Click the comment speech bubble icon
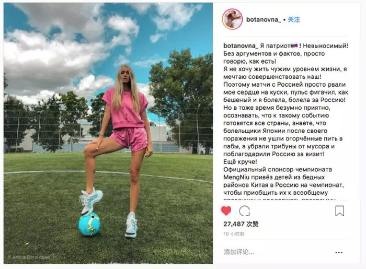This screenshot has height=269, width=366. click(244, 211)
